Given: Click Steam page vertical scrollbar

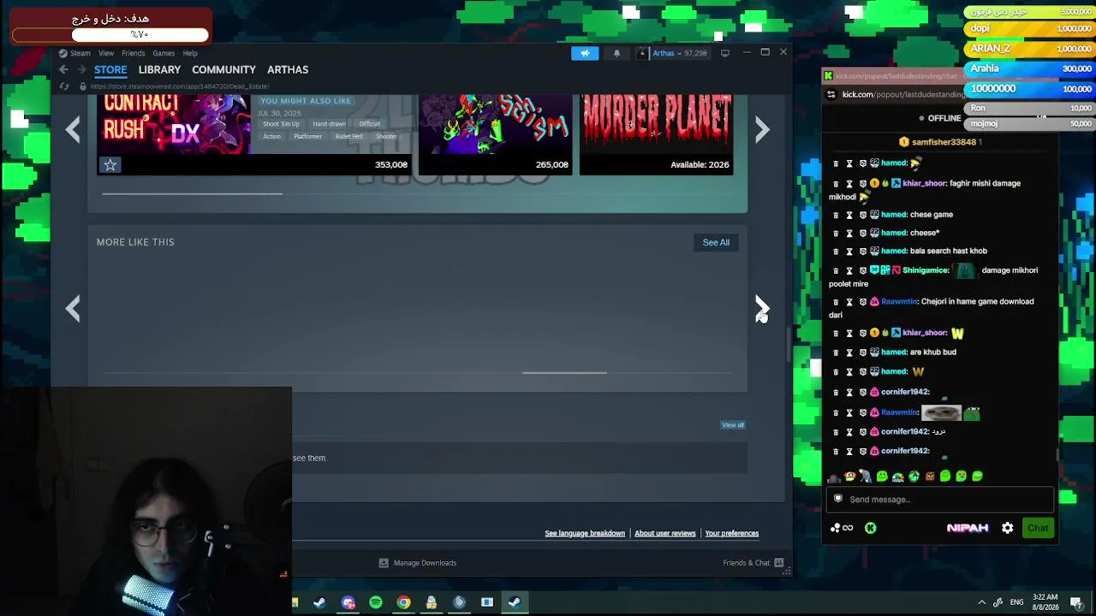Looking at the screenshot, I should (x=788, y=344).
